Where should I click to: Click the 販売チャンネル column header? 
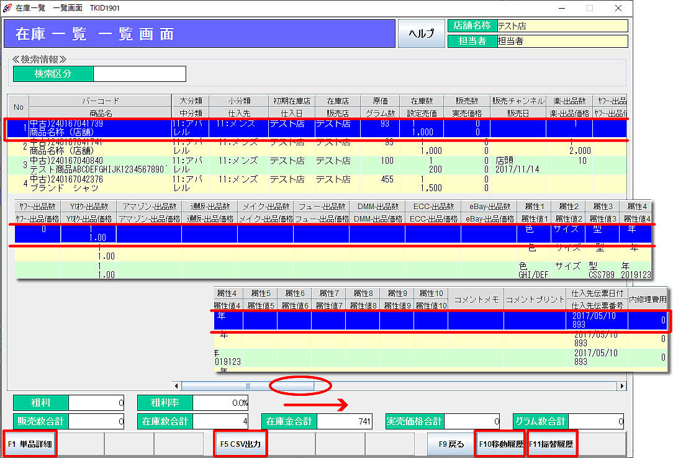(518, 101)
